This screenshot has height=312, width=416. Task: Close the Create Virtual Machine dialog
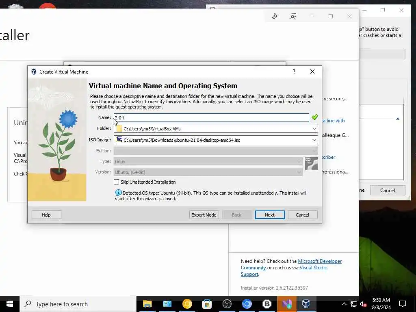312,71
